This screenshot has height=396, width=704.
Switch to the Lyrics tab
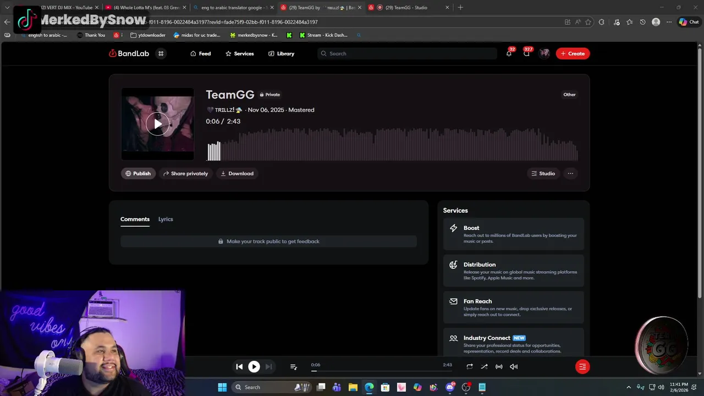[x=166, y=219]
